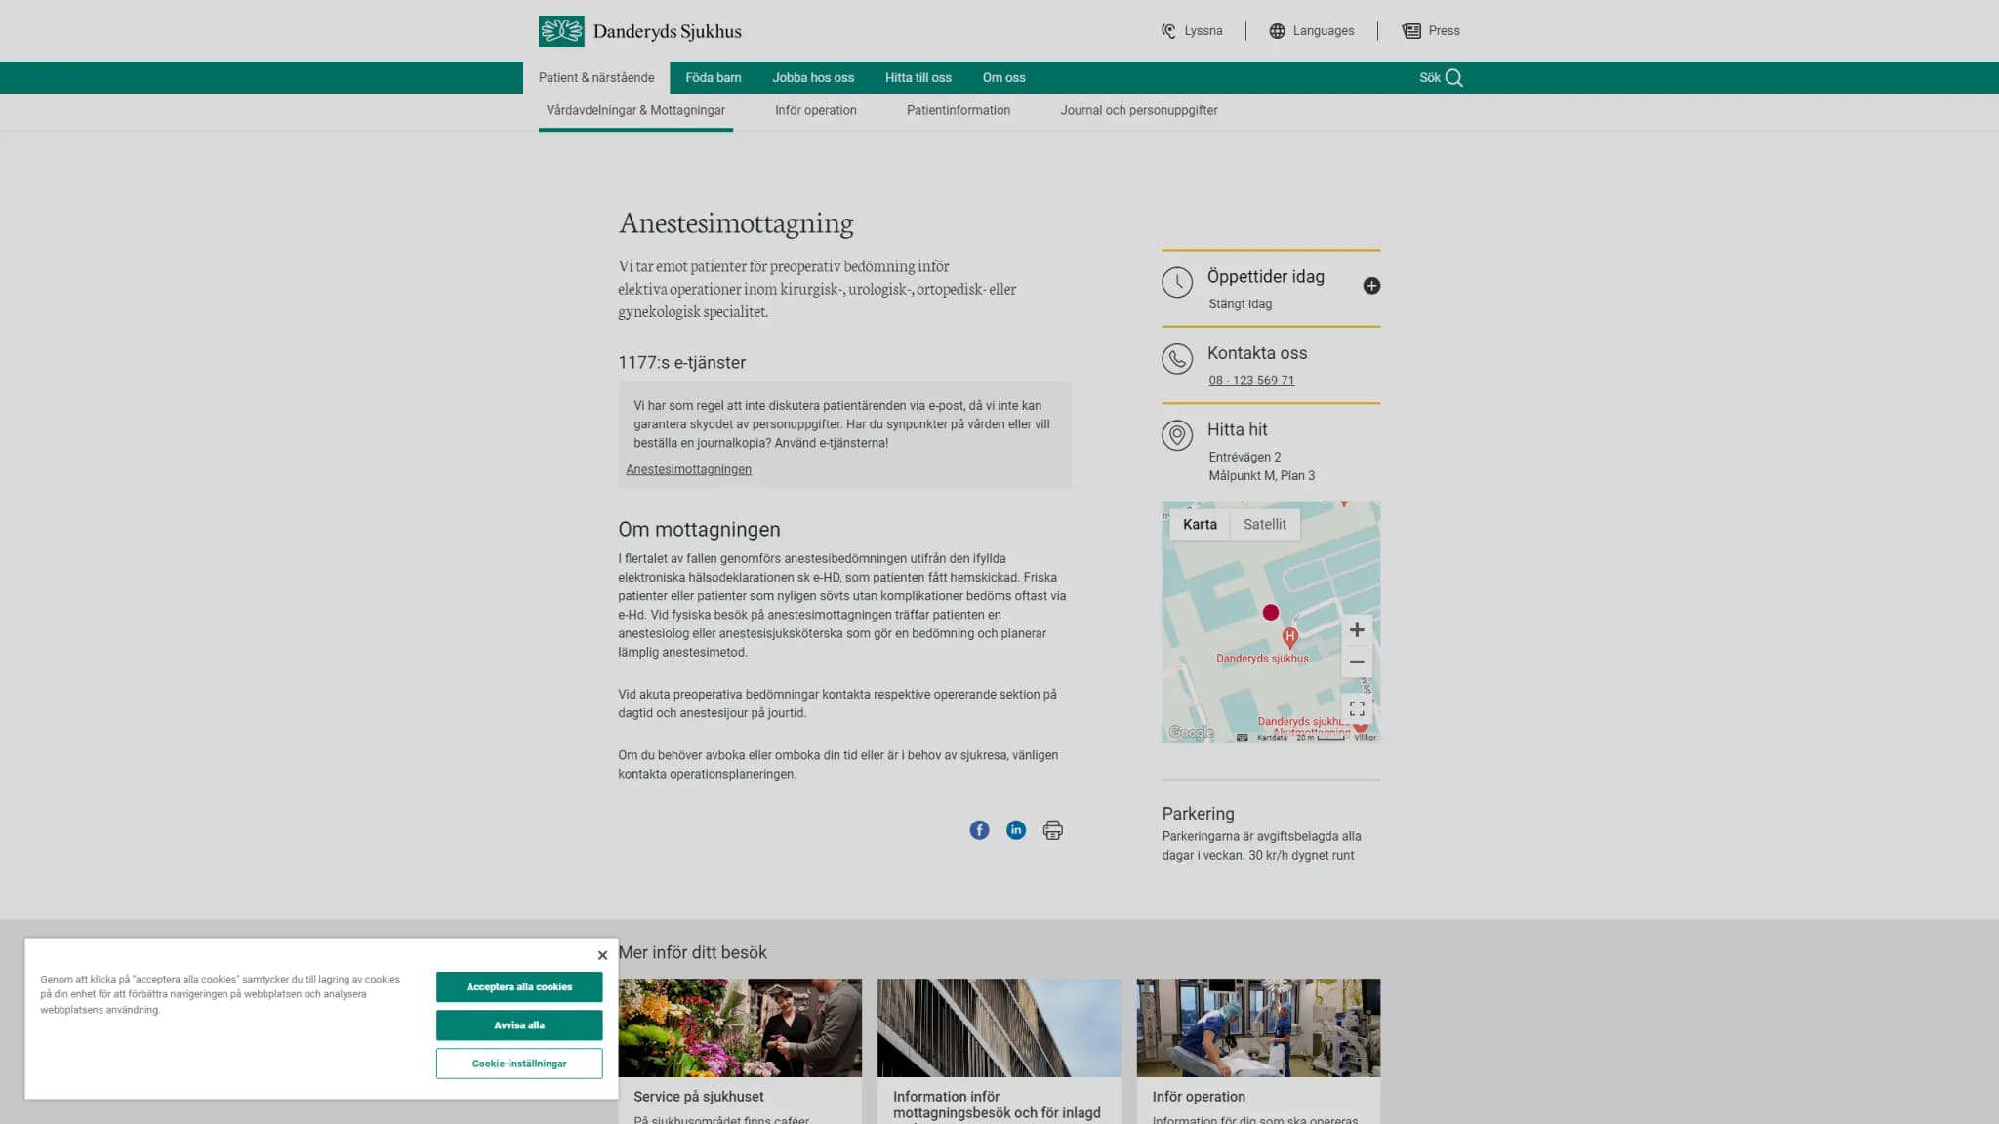
Task: Select Vårdavdelningar & Mottagningar submenu
Action: pos(635,111)
